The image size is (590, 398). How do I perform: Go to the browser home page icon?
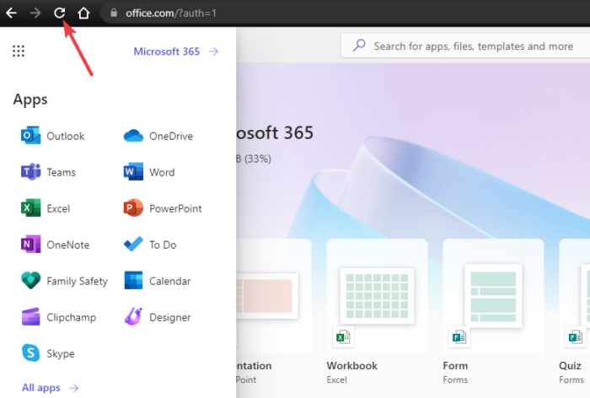(x=83, y=13)
